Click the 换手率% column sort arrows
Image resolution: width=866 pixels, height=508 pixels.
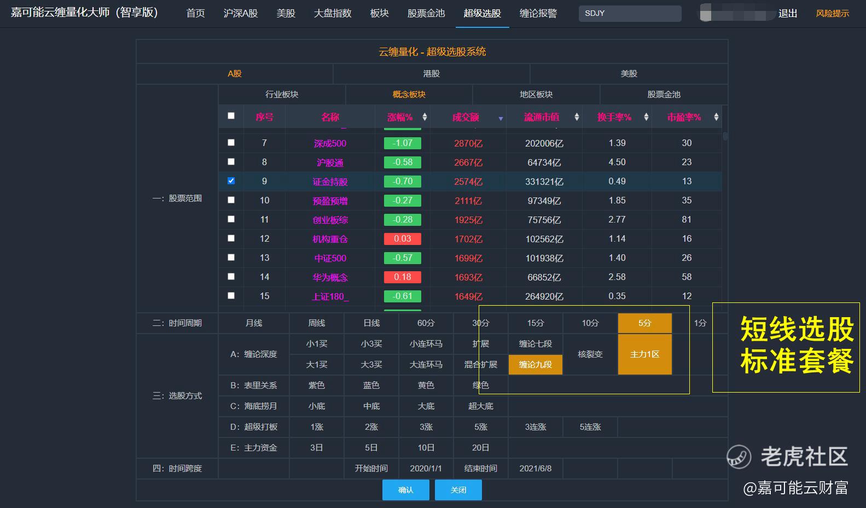(646, 117)
